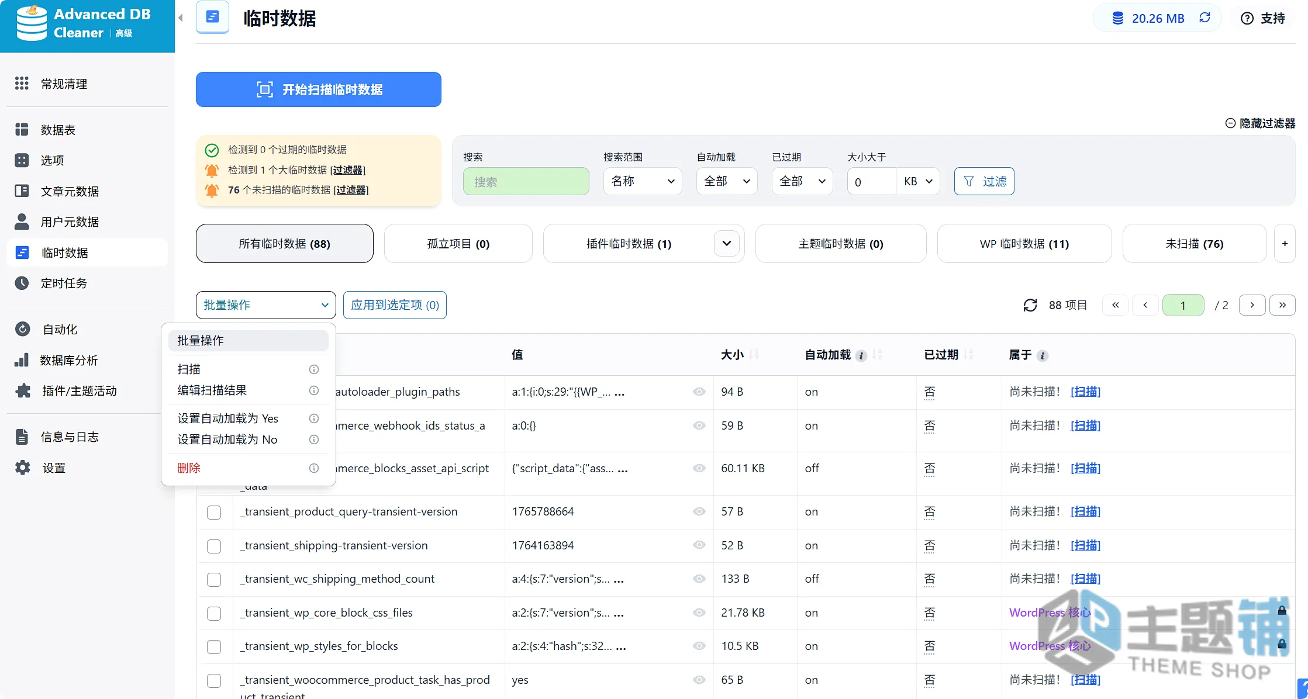Click info icon on 属于 column header
The width and height of the screenshot is (1308, 699).
[1043, 355]
